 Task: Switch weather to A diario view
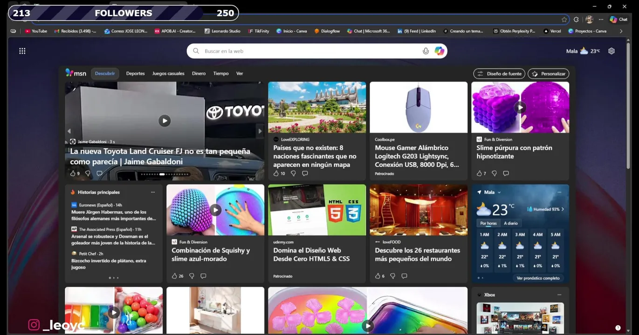coord(511,223)
